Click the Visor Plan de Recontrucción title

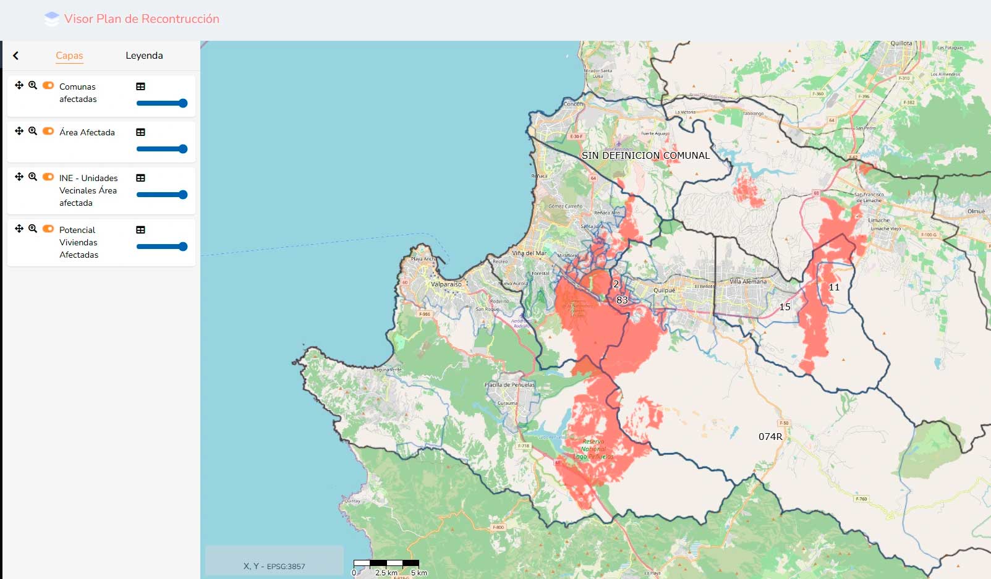pyautogui.click(x=142, y=19)
